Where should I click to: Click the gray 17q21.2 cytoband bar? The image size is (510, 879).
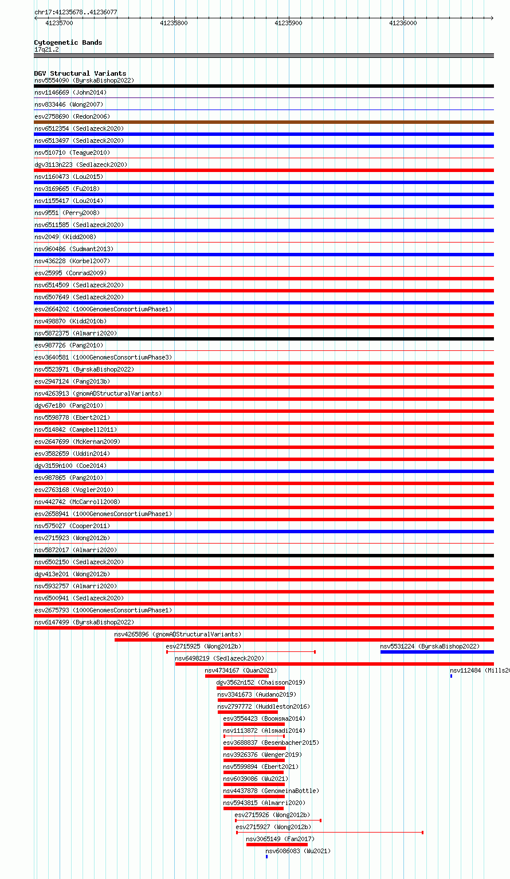(264, 56)
